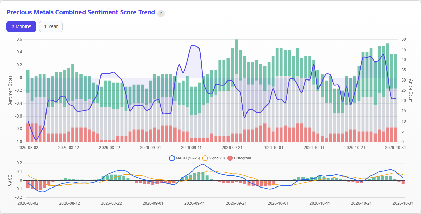421x214 pixels.
Task: Click the 2026-09-11 label on main chart axis
Action: point(191,148)
